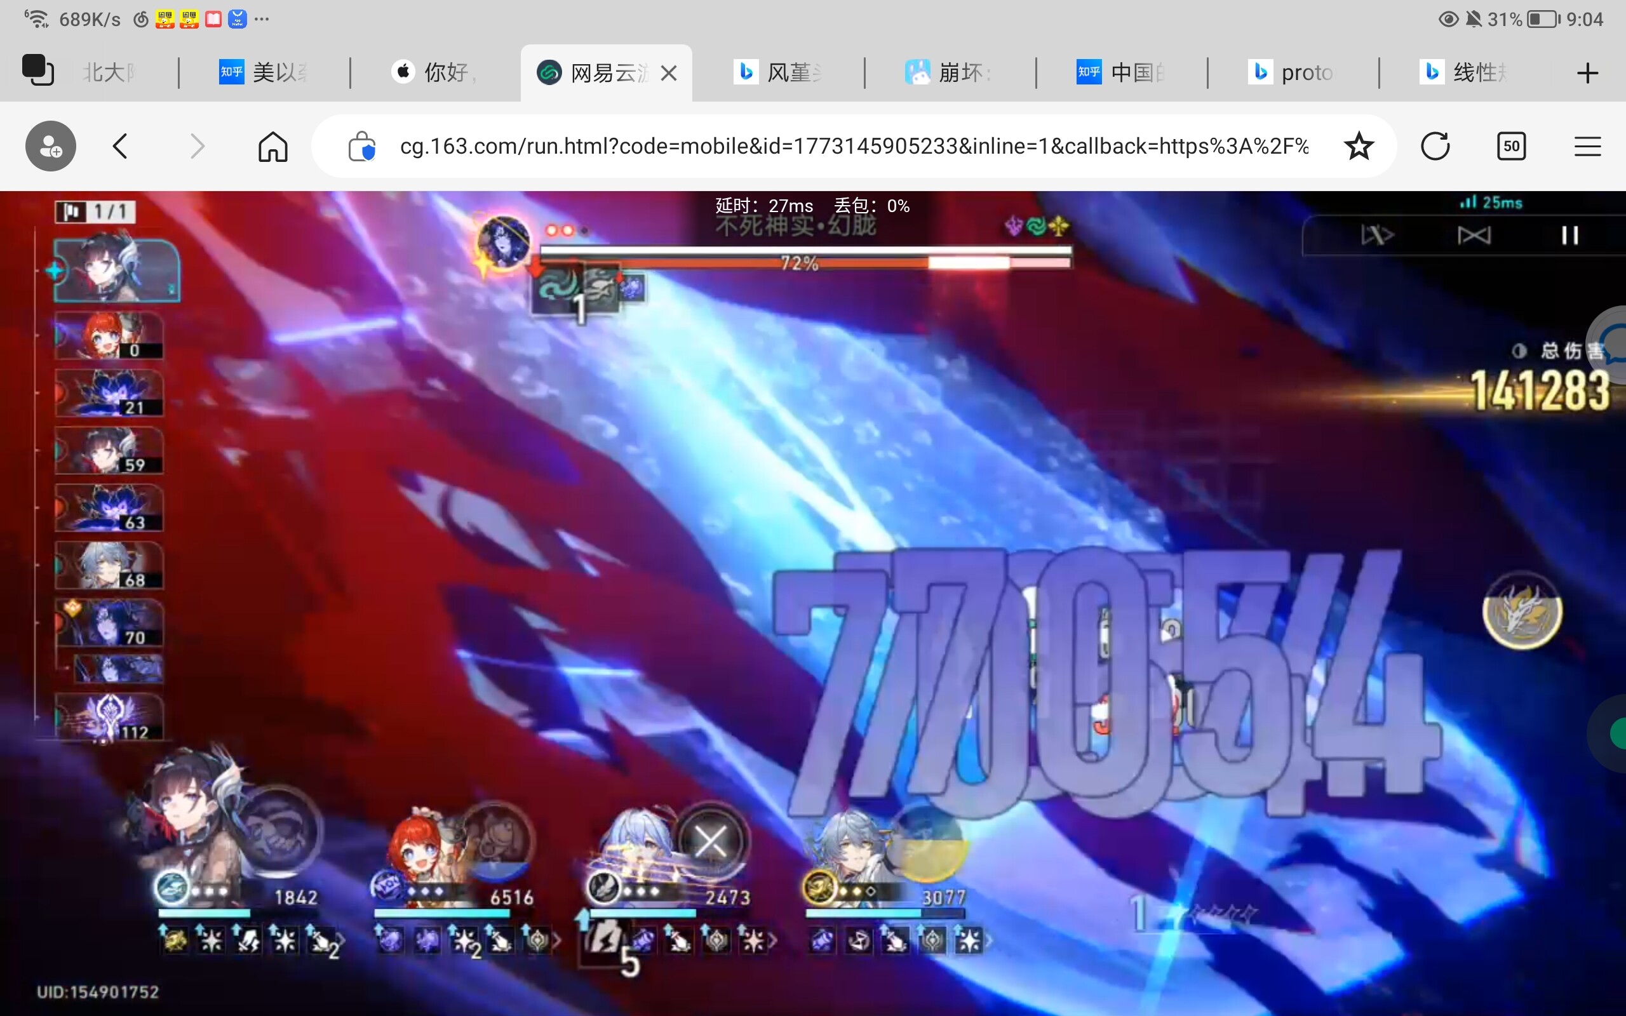Reload the cloud game page
Image resolution: width=1626 pixels, height=1016 pixels.
[x=1435, y=146]
